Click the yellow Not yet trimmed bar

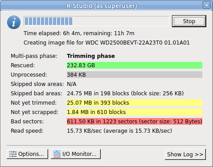click(135, 103)
